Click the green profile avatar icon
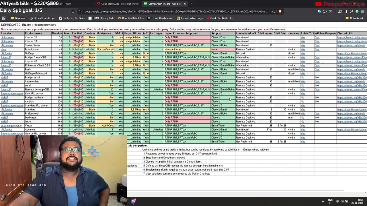Image resolution: width=367 pixels, height=206 pixels. pyautogui.click(x=357, y=11)
